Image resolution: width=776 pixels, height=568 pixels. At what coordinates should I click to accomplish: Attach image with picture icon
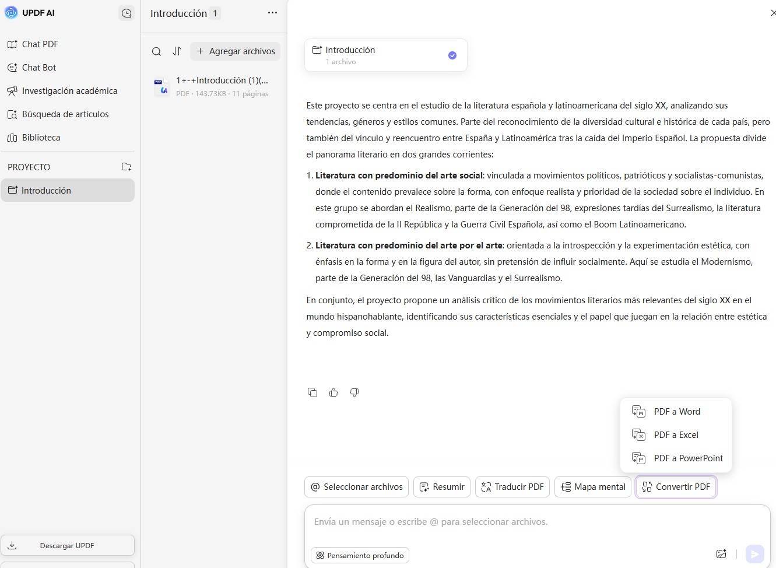[x=721, y=554]
